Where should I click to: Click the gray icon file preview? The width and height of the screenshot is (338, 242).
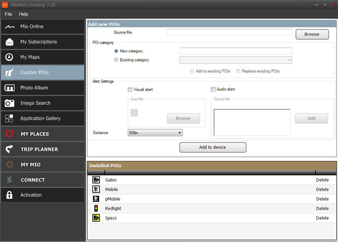click(x=134, y=113)
